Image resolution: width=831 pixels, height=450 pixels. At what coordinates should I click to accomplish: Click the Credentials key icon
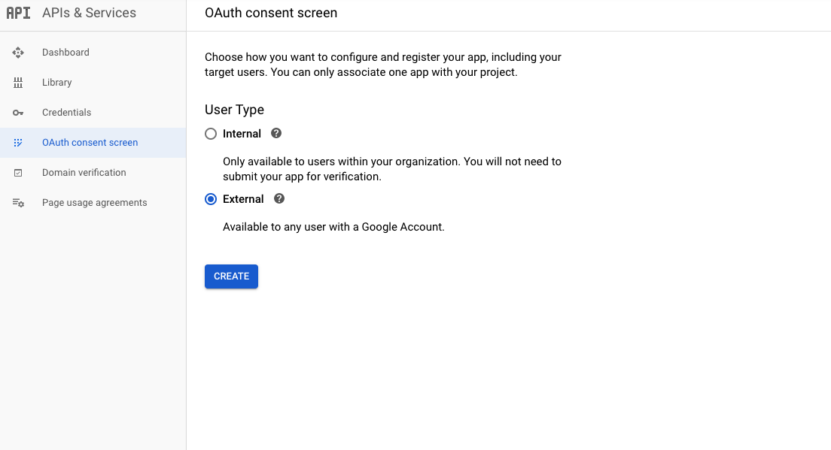[18, 113]
